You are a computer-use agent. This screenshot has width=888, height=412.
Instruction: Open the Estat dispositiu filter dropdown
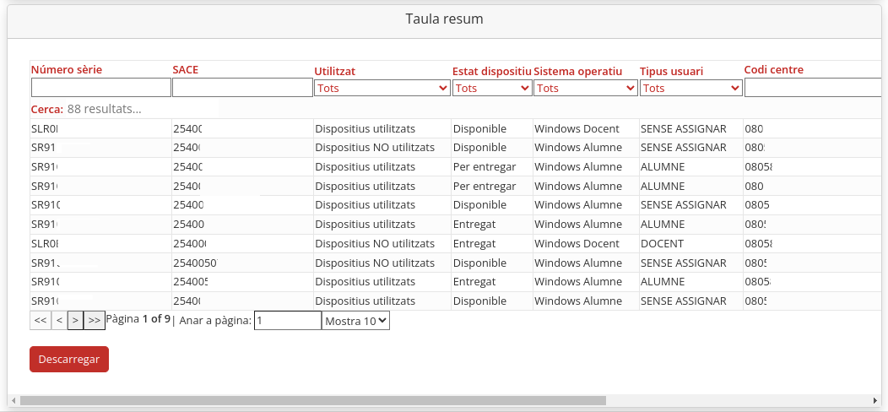(492, 88)
